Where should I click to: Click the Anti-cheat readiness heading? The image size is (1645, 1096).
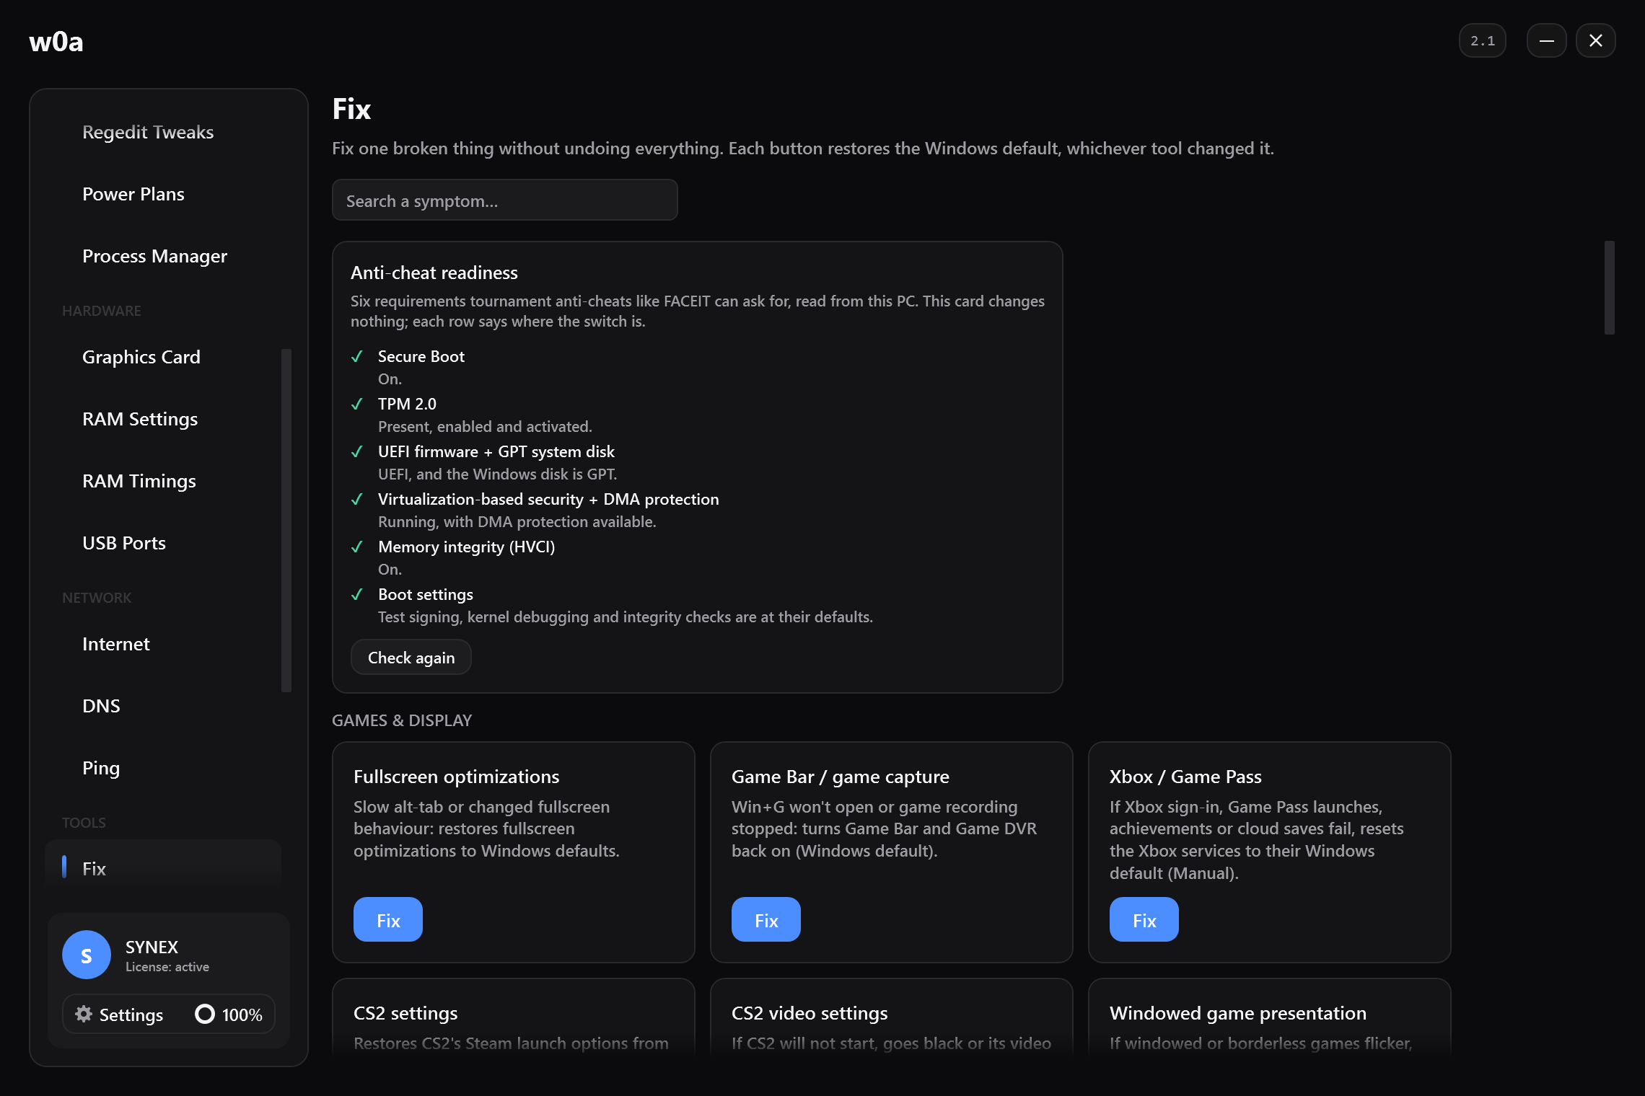click(434, 273)
